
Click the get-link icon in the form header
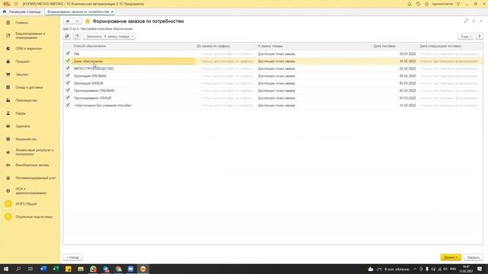click(x=466, y=21)
